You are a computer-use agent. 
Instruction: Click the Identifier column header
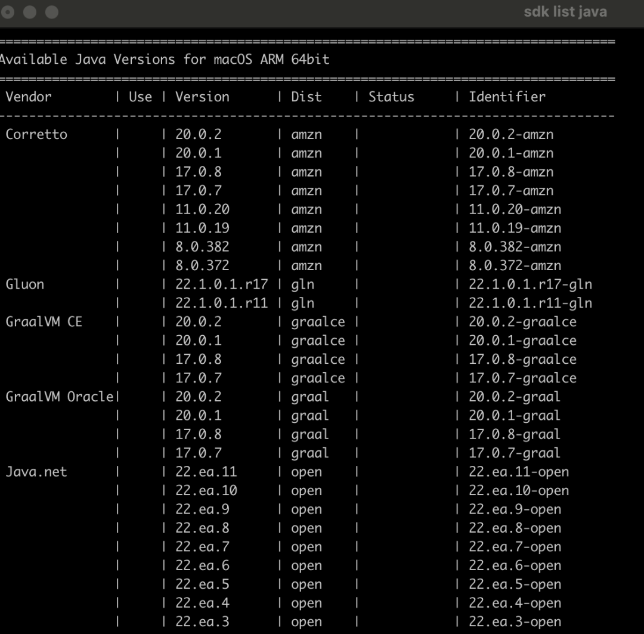click(x=507, y=97)
